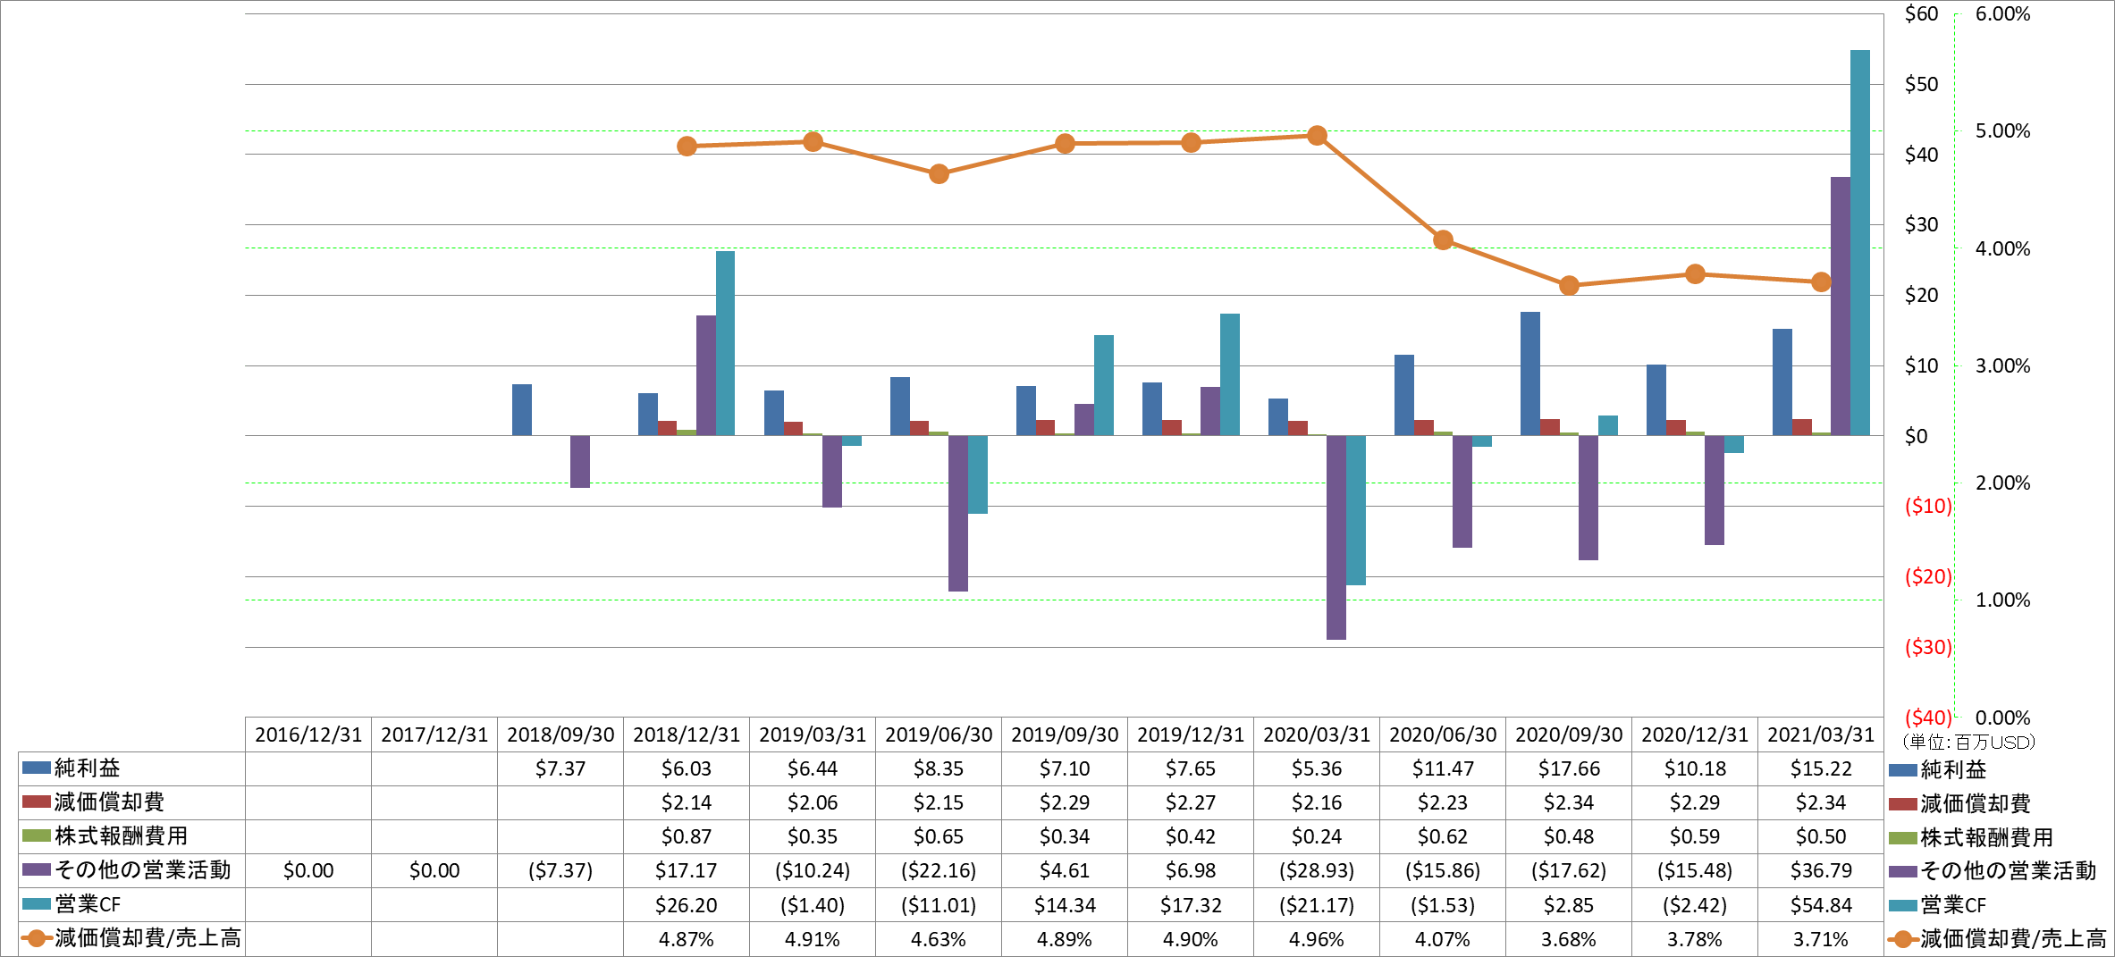Click the ratio value 4.87%

(x=687, y=939)
